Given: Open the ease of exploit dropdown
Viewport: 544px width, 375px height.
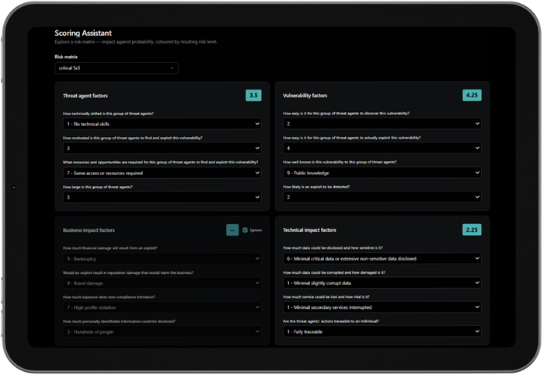Looking at the screenshot, I should point(382,148).
